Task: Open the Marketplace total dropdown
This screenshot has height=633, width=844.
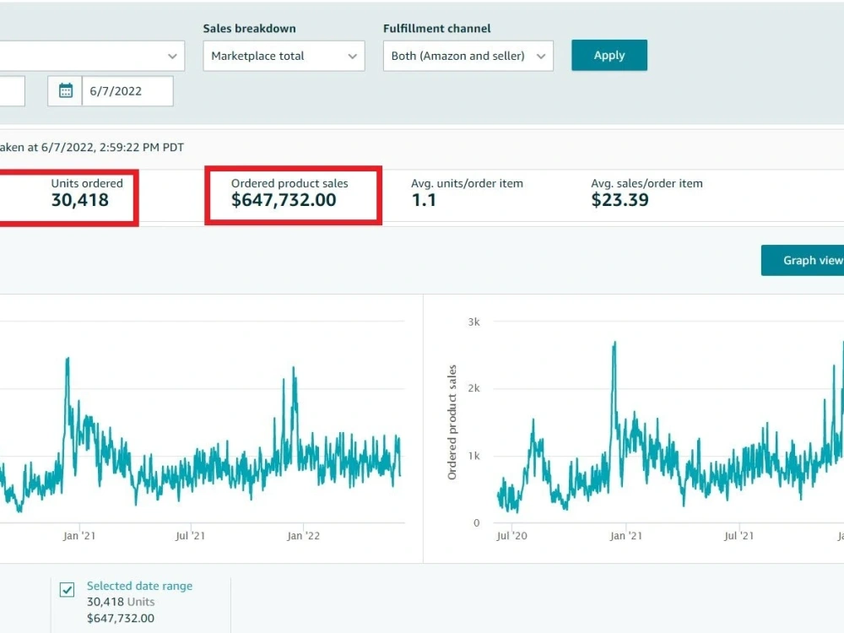Action: (284, 56)
